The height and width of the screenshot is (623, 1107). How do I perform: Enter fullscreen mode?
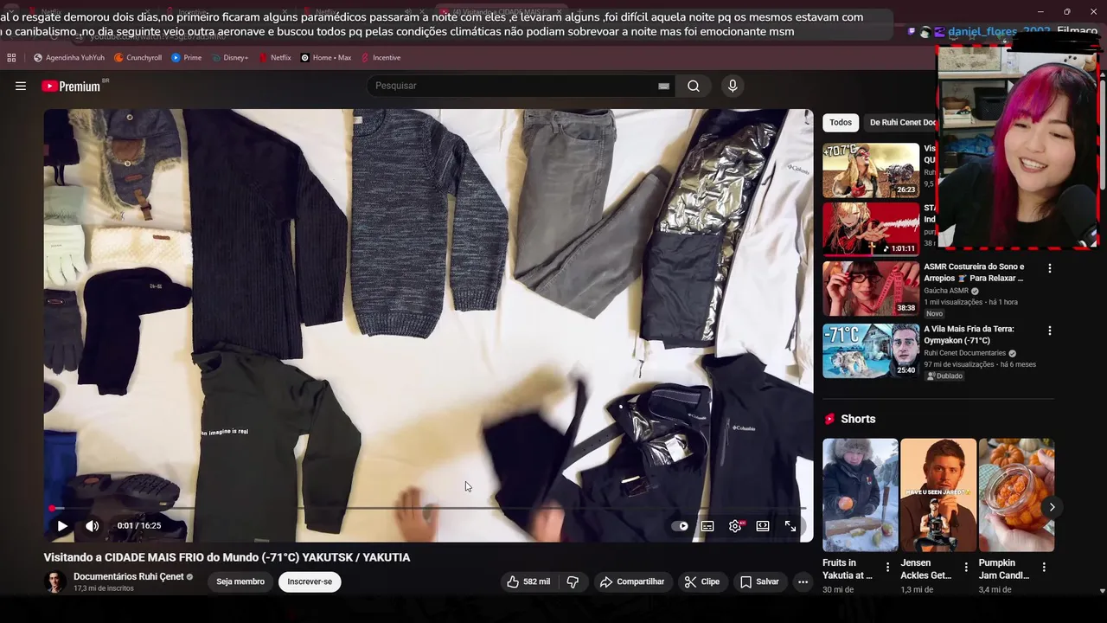[790, 526]
